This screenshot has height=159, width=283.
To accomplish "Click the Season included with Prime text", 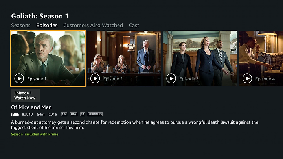I will click(35, 134).
